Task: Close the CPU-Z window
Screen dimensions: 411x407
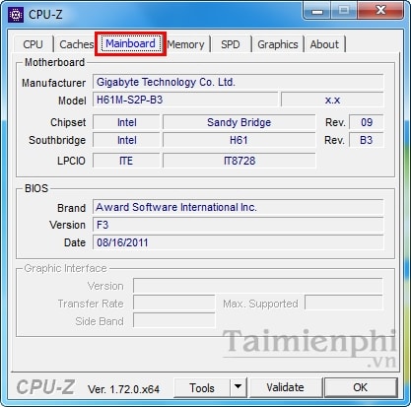Action: (380, 11)
